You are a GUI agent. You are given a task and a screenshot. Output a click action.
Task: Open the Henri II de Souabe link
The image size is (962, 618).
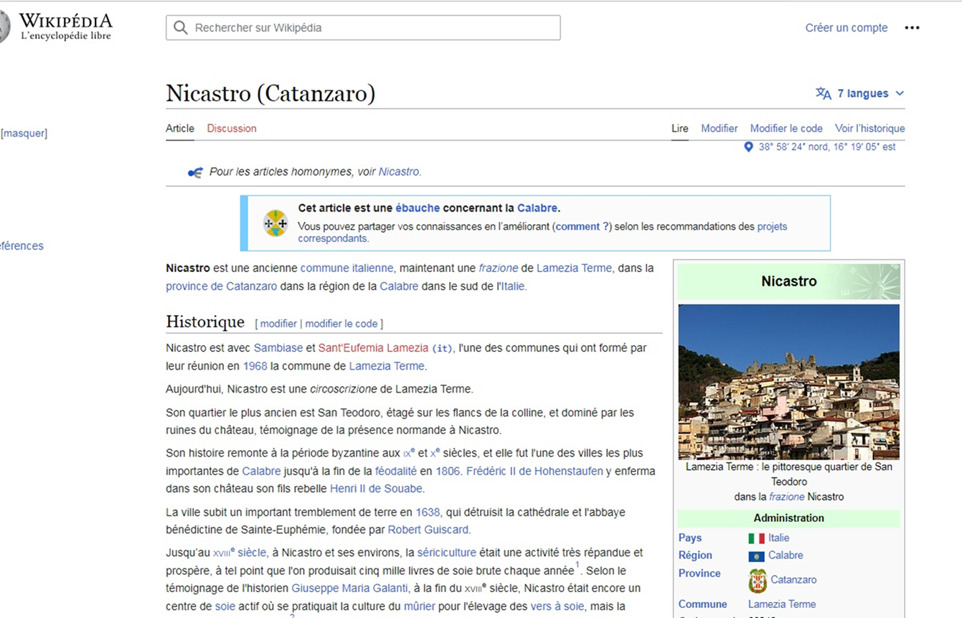click(x=376, y=489)
